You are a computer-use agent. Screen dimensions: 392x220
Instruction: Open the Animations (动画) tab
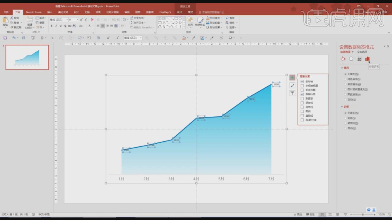coord(98,12)
